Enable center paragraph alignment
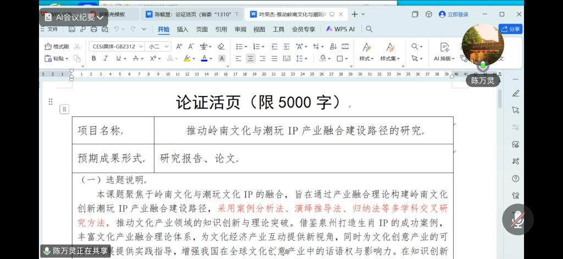Image resolution: width=563 pixels, height=259 pixels. tap(250, 58)
